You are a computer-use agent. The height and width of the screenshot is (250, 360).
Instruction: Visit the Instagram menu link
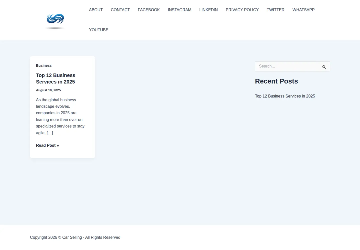pos(179,10)
